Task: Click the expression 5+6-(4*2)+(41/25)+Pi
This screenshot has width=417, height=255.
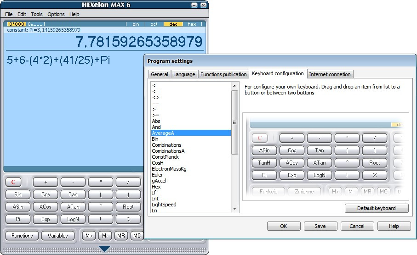Action: pyautogui.click(x=58, y=60)
